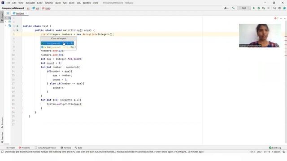
Task: Expand second project tree node arrow
Action: (5, 21)
